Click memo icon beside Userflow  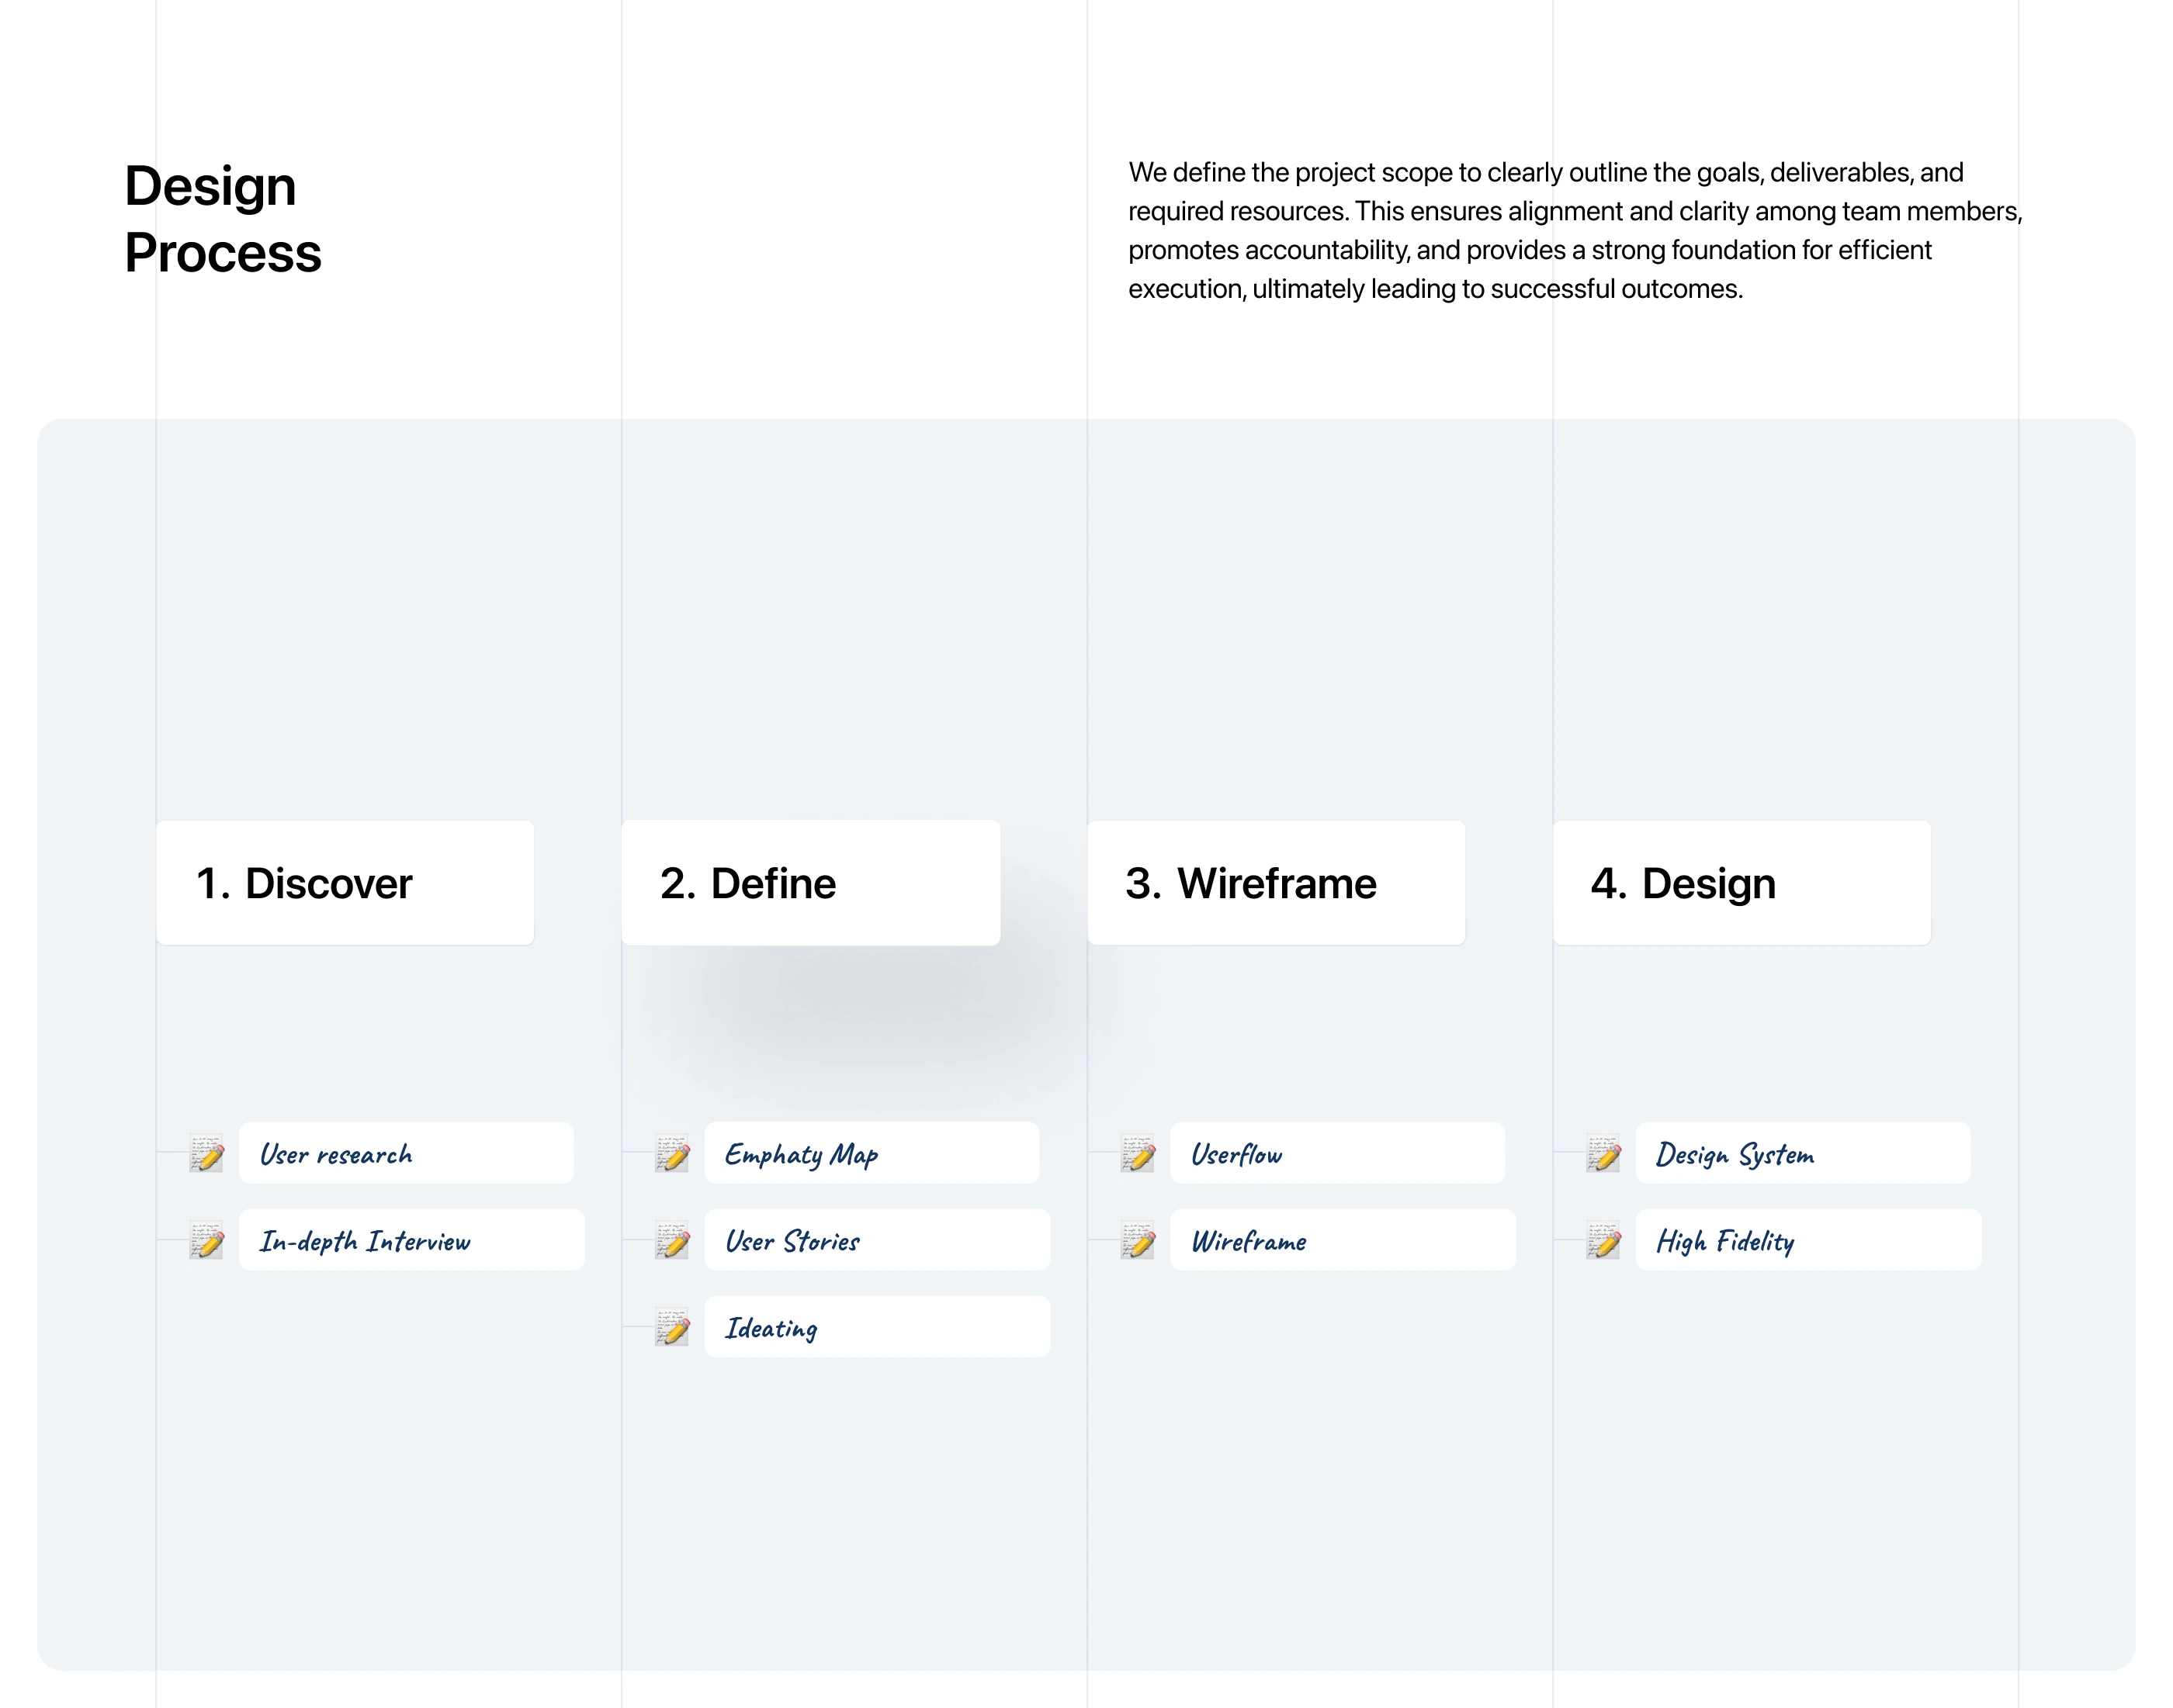1138,1153
